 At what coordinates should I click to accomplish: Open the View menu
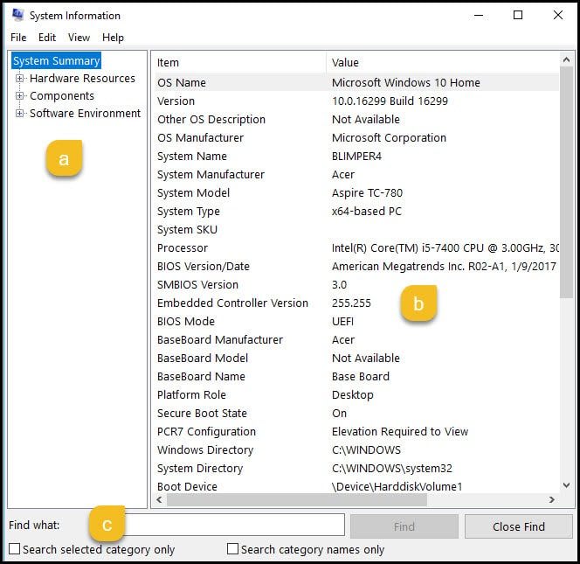click(x=79, y=38)
